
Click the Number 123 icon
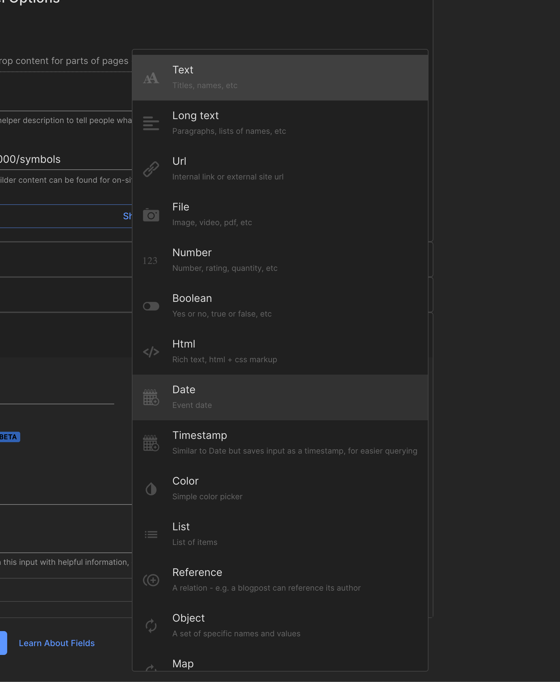[x=150, y=261]
